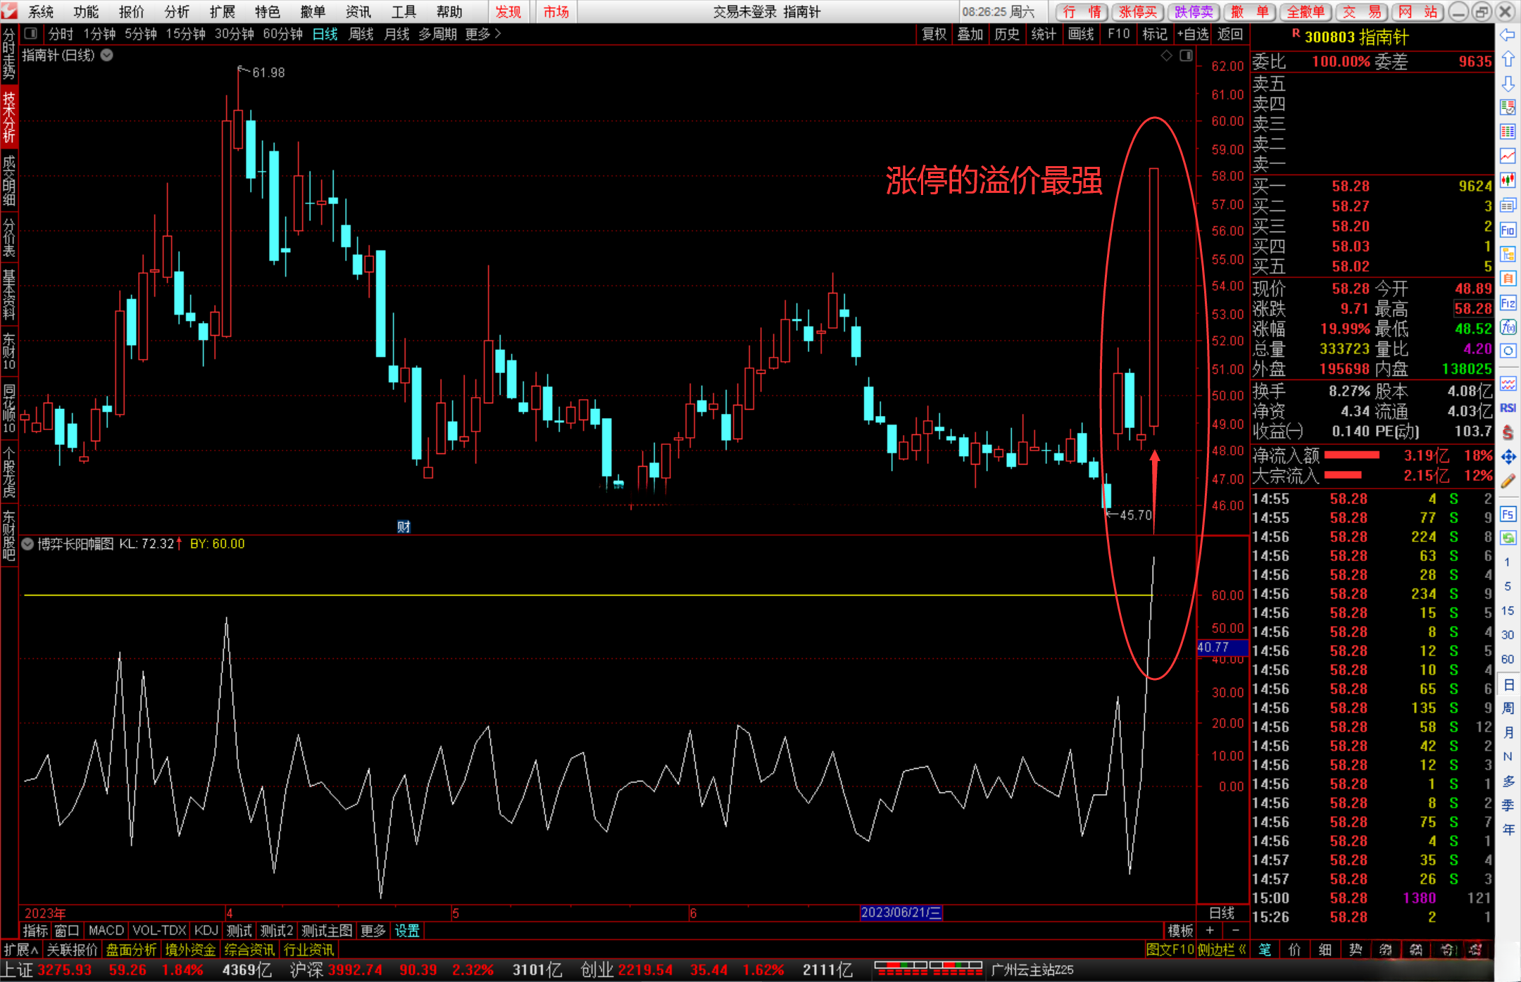Click the 复权 button
The height and width of the screenshot is (982, 1521).
934,34
